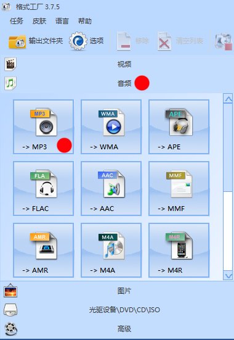Expand the 视频 category section
This screenshot has width=234, height=340.
coord(117,64)
